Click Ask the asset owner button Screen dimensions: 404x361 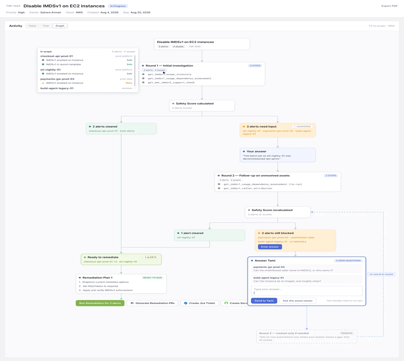point(298,301)
